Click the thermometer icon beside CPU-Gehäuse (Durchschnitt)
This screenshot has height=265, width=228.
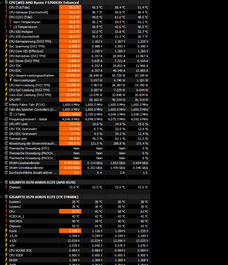coord(6,12)
